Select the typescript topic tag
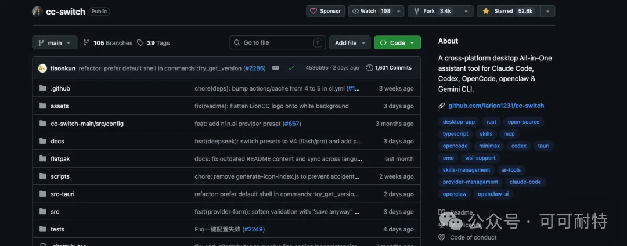 pyautogui.click(x=456, y=134)
